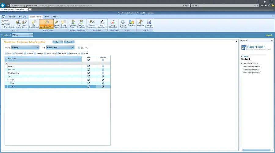Click the browser back arrow
The height and width of the screenshot is (153, 275).
3,6
